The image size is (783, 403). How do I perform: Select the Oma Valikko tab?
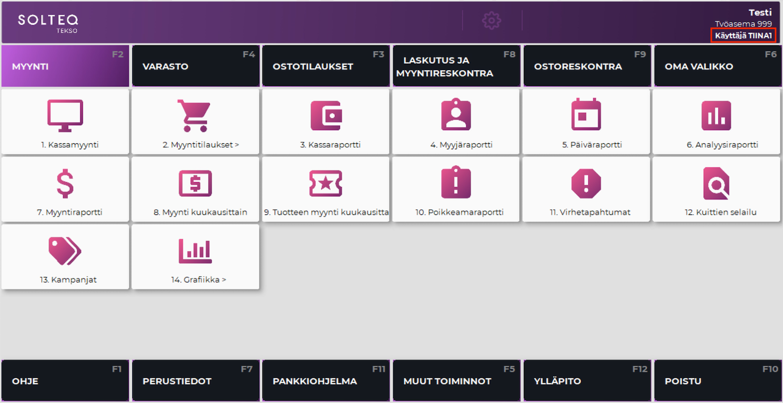[716, 67]
